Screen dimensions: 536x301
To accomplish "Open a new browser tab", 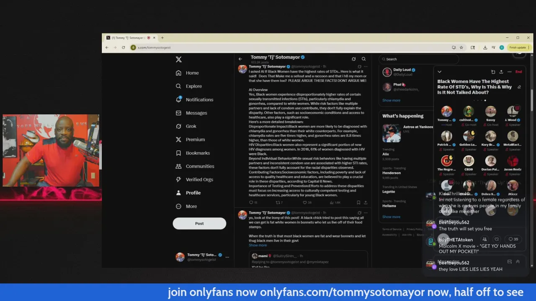I will 162,38.
